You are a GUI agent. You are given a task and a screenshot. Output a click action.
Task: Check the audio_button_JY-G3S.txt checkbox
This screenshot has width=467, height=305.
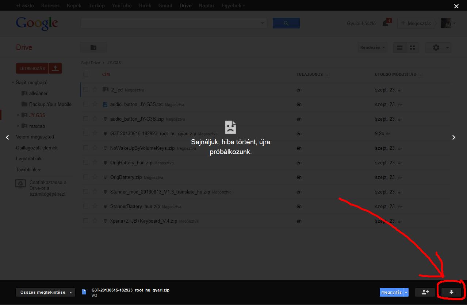[85, 104]
